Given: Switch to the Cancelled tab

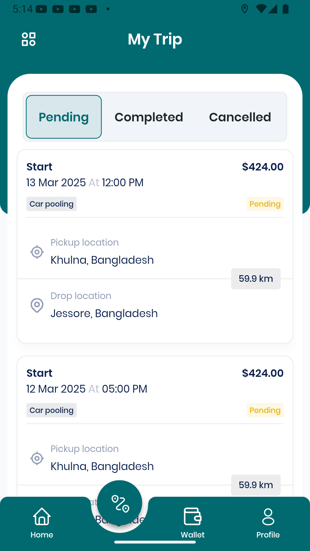Looking at the screenshot, I should [x=240, y=117].
